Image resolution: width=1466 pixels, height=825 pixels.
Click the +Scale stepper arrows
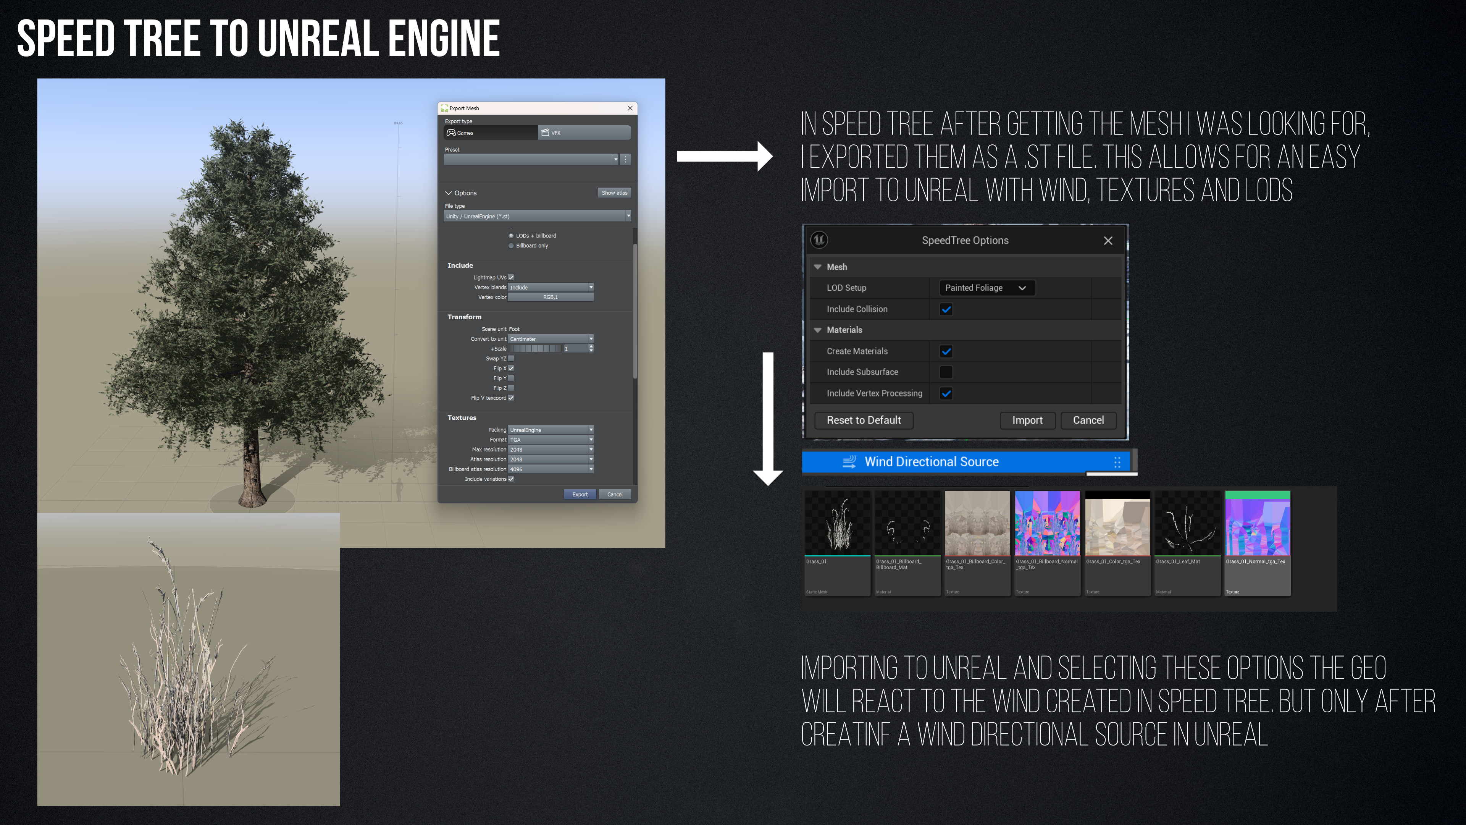(x=591, y=348)
